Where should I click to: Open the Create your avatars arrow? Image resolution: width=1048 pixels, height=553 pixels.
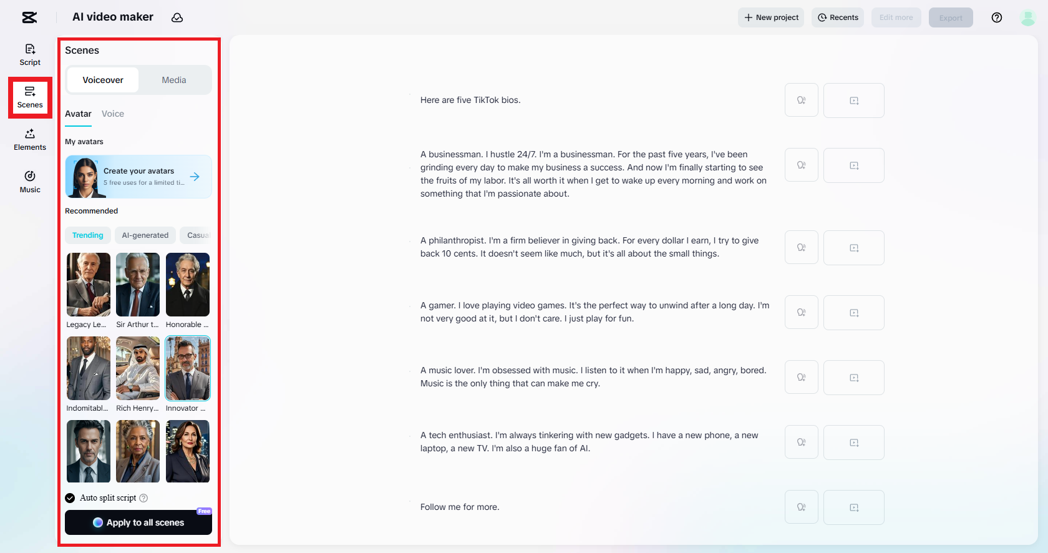[195, 177]
